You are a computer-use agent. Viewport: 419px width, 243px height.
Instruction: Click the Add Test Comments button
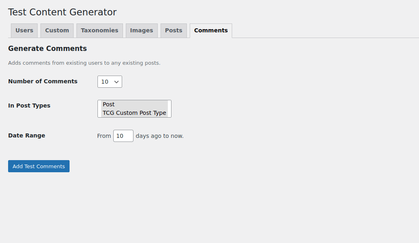39,166
